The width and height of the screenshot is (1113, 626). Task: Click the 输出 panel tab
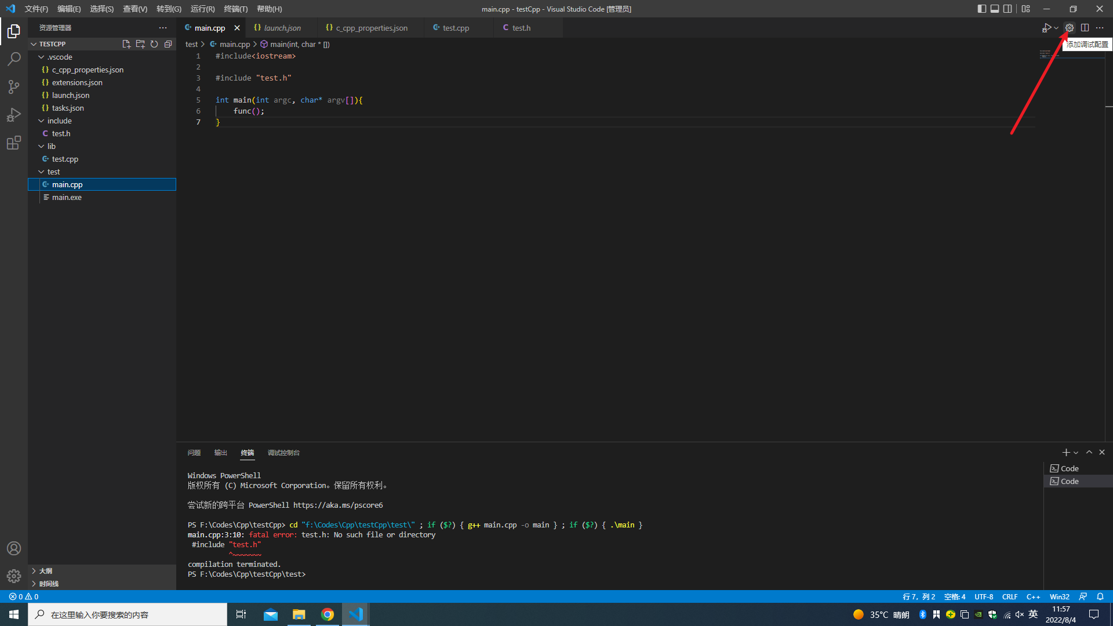(220, 453)
